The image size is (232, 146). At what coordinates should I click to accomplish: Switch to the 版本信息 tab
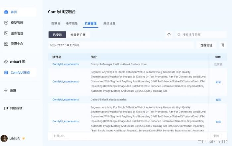point(72,23)
